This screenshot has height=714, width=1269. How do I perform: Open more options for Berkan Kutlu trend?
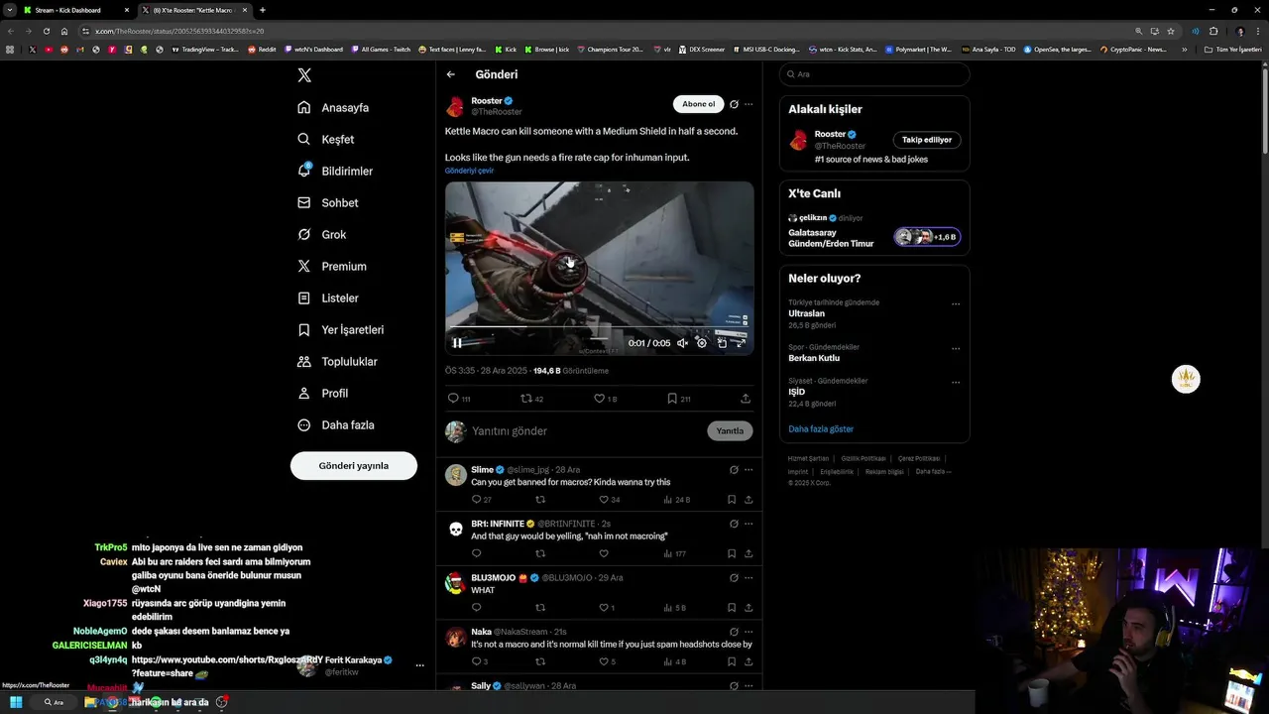(x=956, y=349)
